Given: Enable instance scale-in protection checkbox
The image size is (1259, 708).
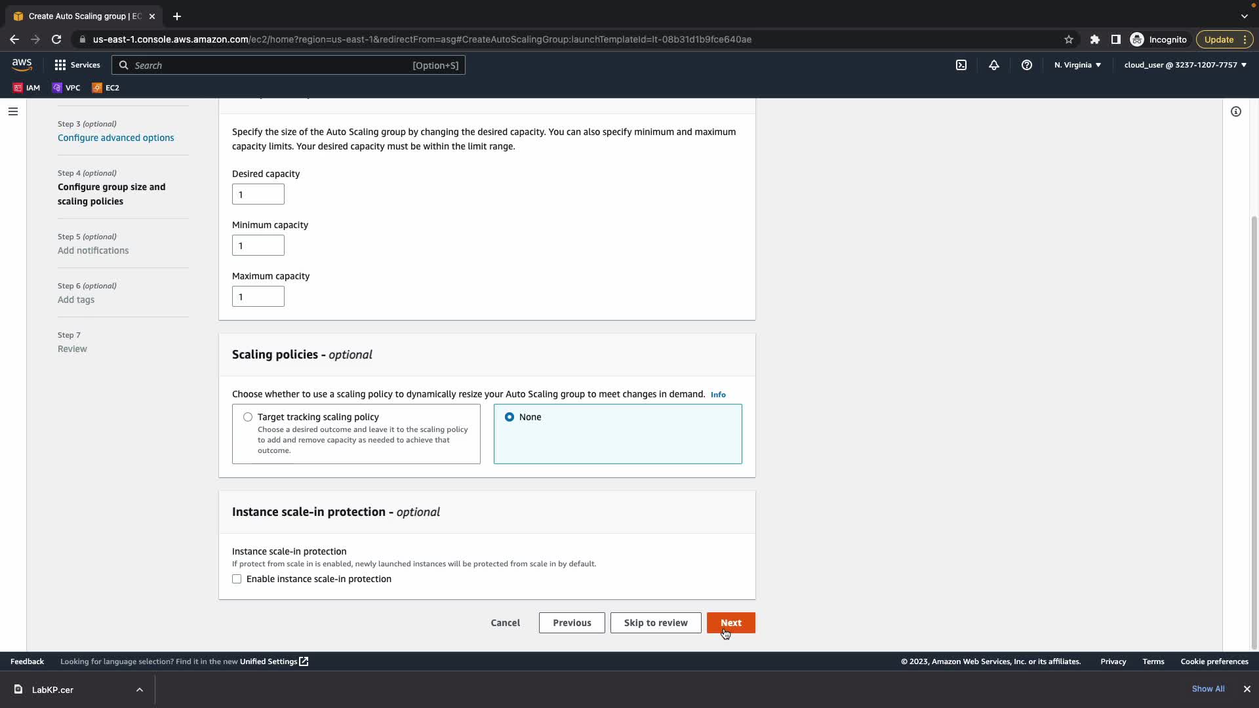Looking at the screenshot, I should click(x=237, y=579).
